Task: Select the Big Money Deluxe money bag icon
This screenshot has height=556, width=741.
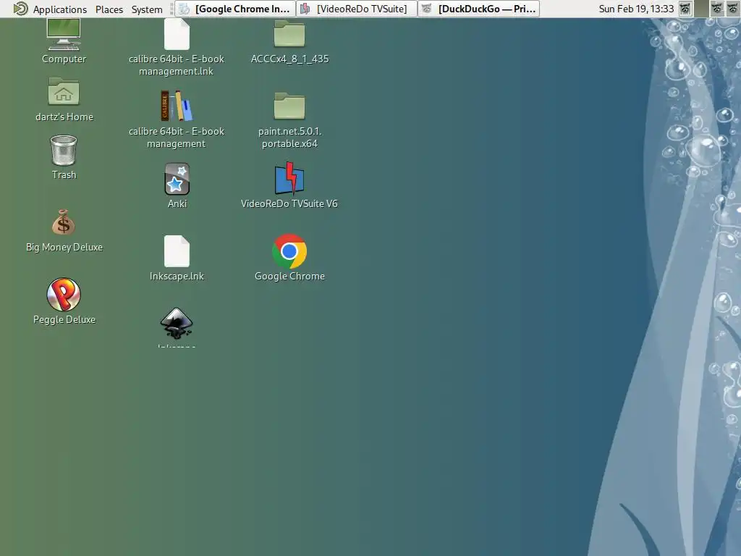Action: [x=64, y=222]
